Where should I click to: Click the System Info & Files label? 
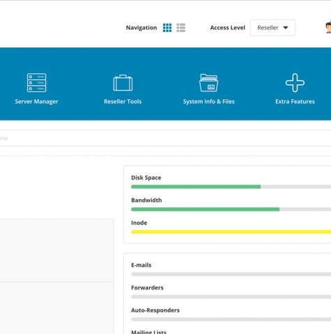coord(208,102)
